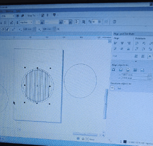Open the Window menu

coord(10,11)
